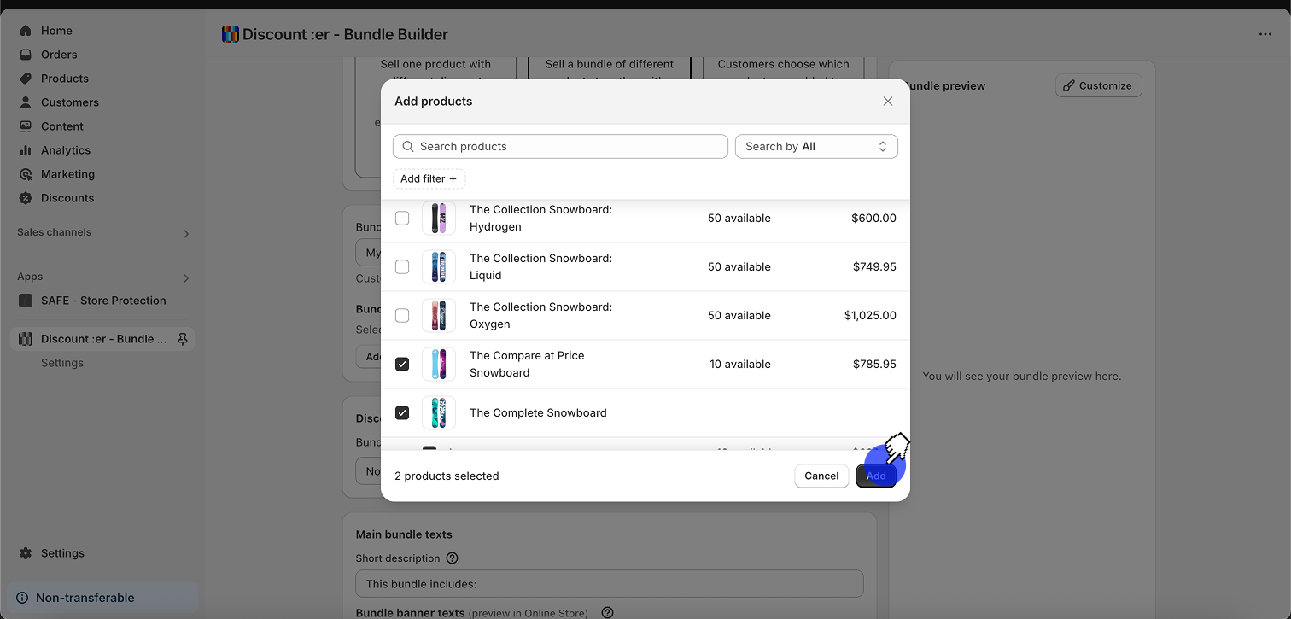Expand the Sales channels section
1291x619 pixels.
coord(186,233)
